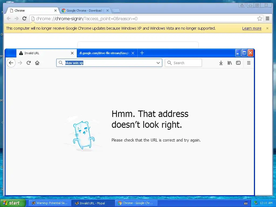Click the 12:11 AM clock
Viewport: 276px width, 207px height.
point(266,203)
